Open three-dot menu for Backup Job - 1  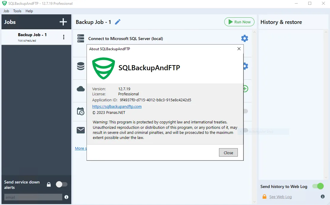(64, 37)
